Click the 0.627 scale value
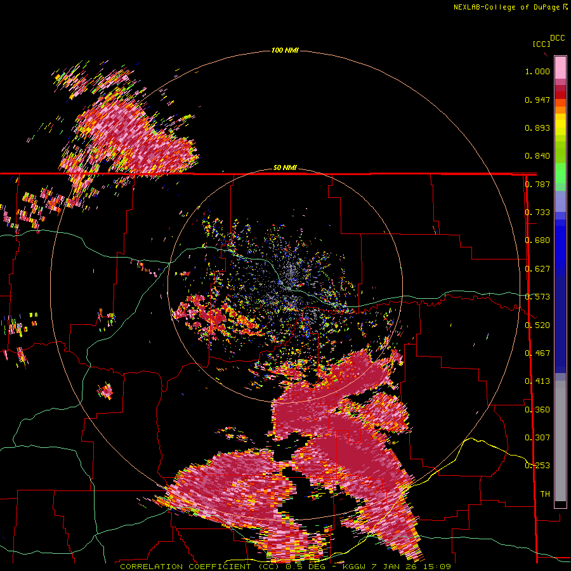Screen dimensions: 571x571 [537, 269]
